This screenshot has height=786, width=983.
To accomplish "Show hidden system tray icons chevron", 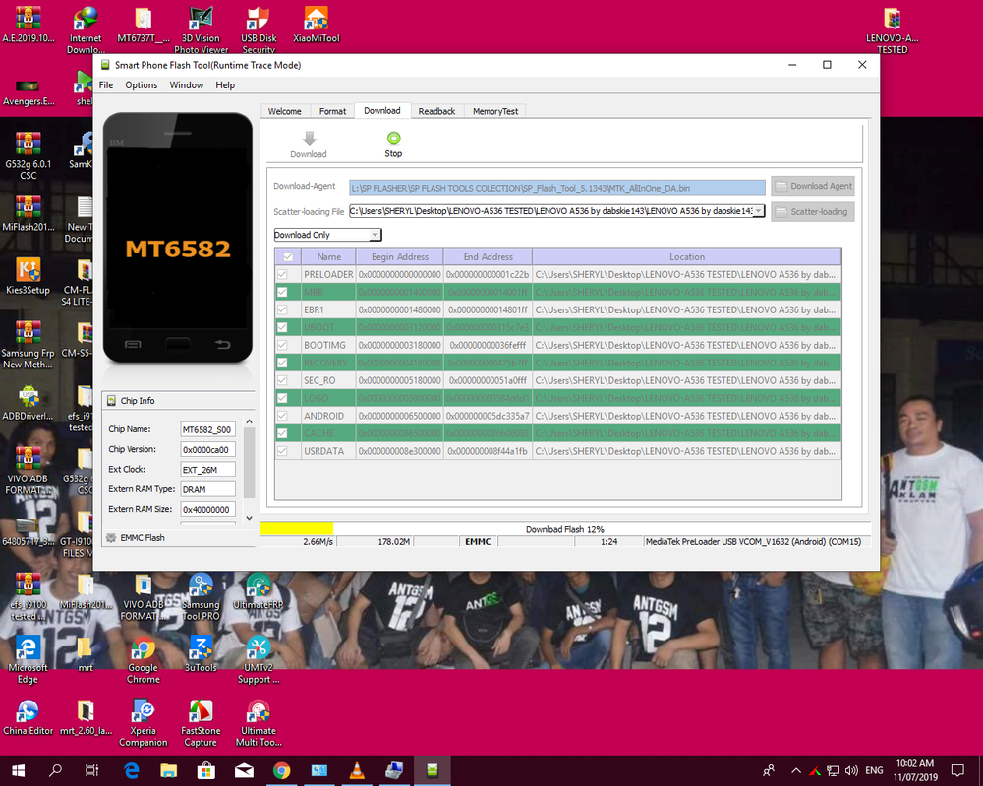I will click(x=795, y=770).
